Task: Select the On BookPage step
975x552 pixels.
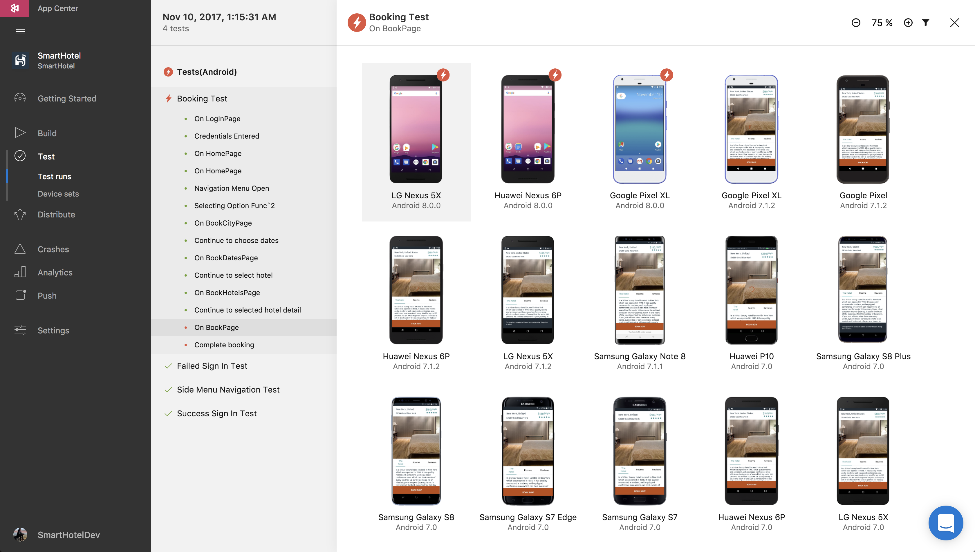Action: point(244,328)
